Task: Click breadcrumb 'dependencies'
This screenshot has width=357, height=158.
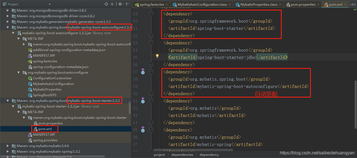Action: pos(182,155)
